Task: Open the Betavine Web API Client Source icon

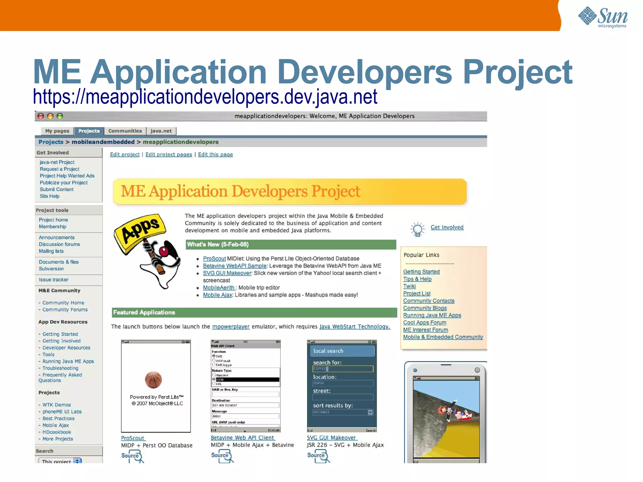Action: [222, 456]
